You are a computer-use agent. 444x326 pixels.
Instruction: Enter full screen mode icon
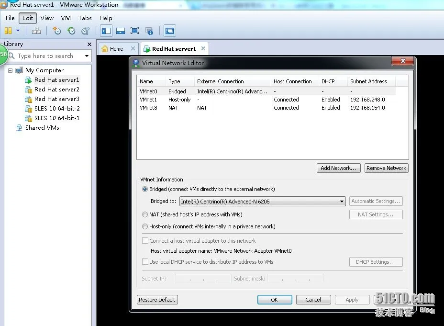pyautogui.click(x=134, y=31)
